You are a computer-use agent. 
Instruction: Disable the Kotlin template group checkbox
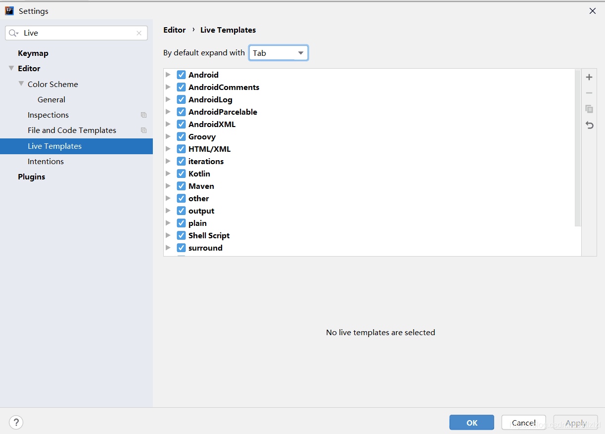181,174
